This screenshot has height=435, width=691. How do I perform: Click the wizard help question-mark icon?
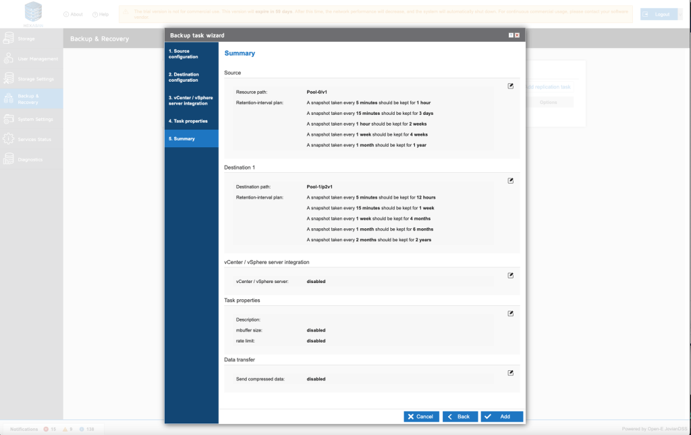[x=511, y=35]
